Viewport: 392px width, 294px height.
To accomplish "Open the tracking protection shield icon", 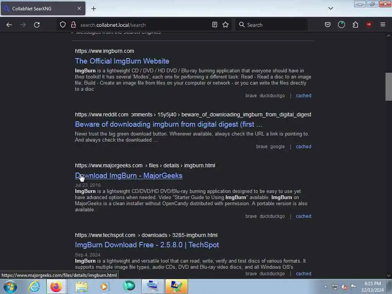I will click(63, 24).
